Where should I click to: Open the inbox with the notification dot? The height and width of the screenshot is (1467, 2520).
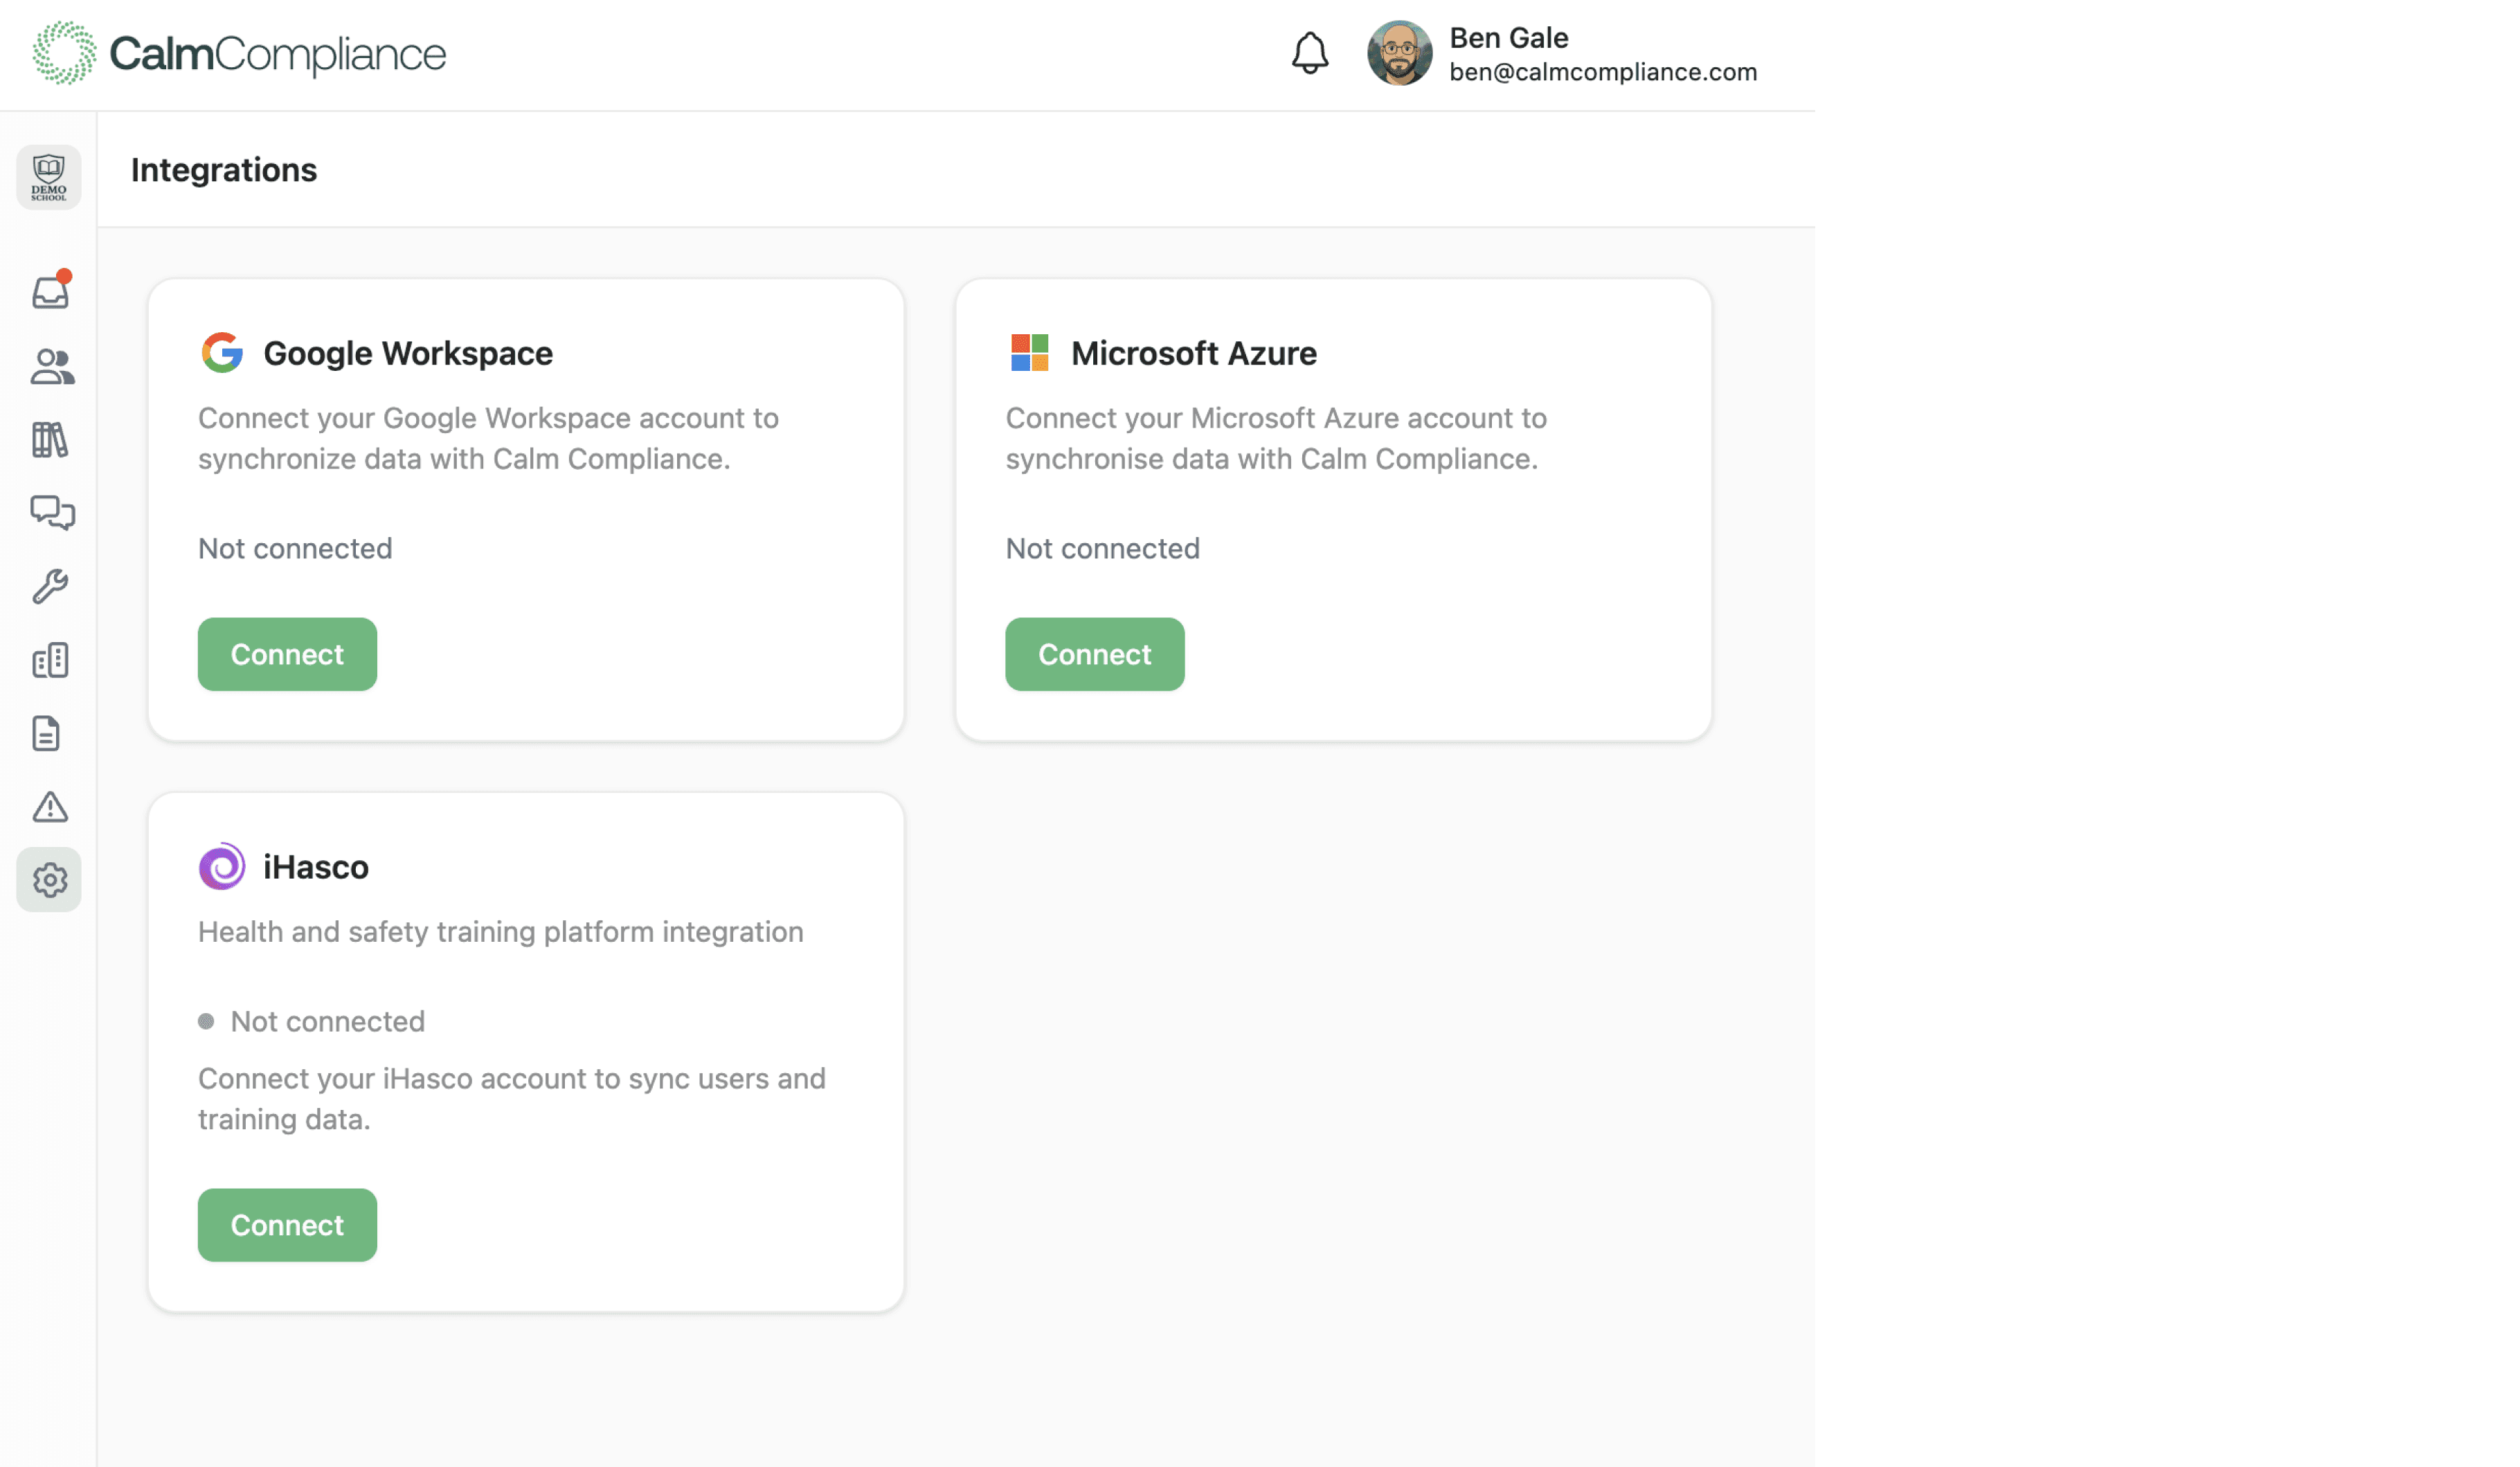(49, 291)
